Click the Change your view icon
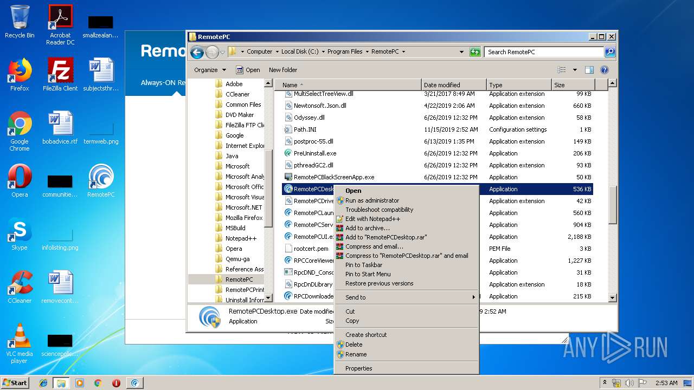The image size is (694, 390). tap(562, 70)
